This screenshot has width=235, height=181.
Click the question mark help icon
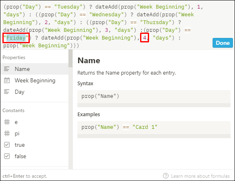coord(166,176)
